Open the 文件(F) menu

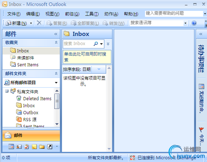[14, 14]
